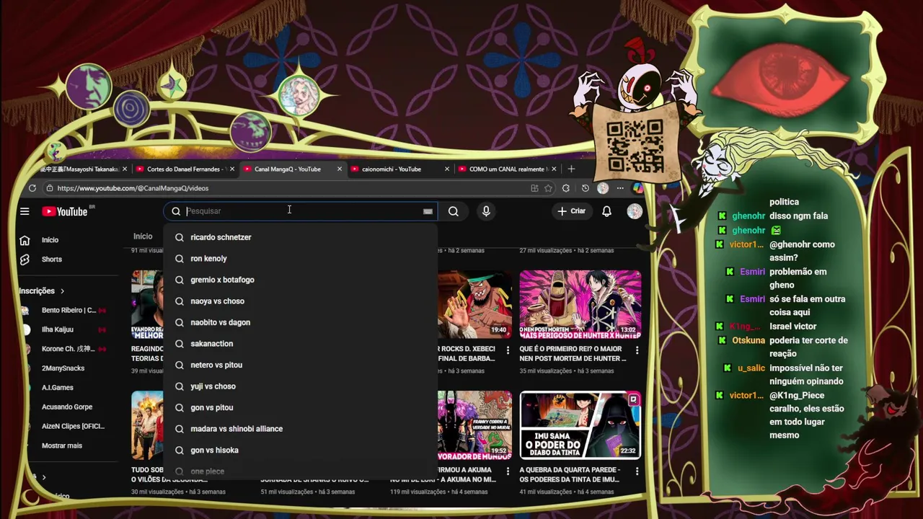This screenshot has height=519, width=923.
Task: Expand the Inscrições section arrow
Action: coord(62,291)
